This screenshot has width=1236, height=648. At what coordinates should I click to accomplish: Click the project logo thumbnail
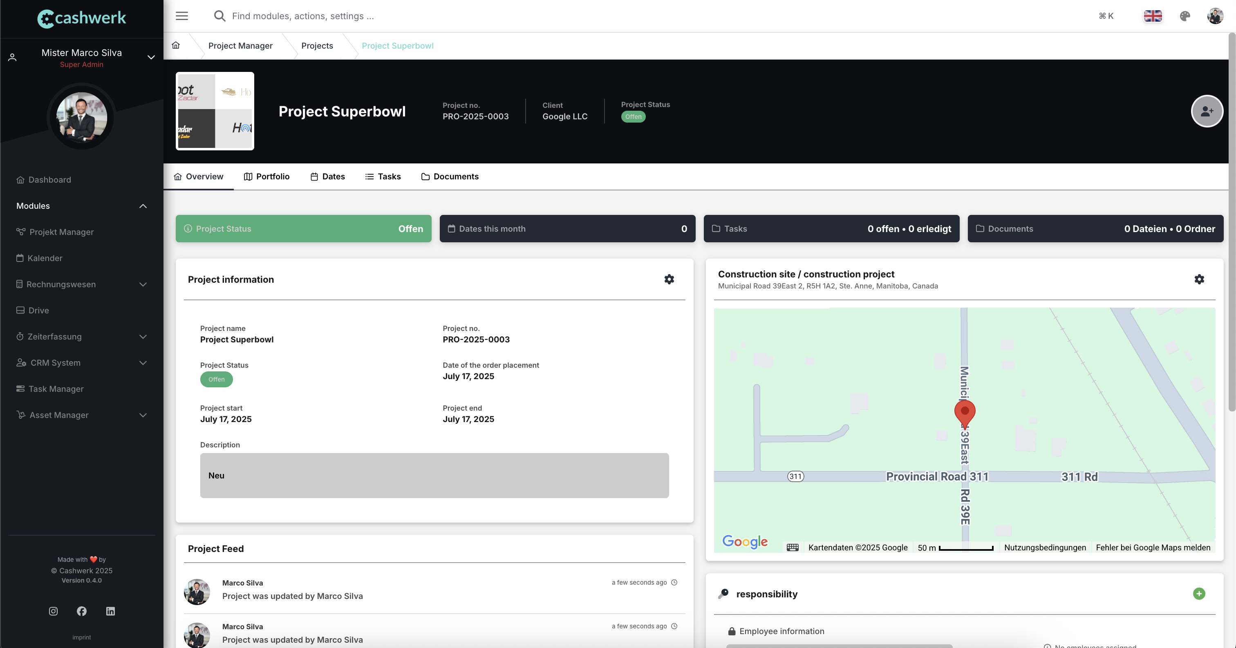click(215, 111)
